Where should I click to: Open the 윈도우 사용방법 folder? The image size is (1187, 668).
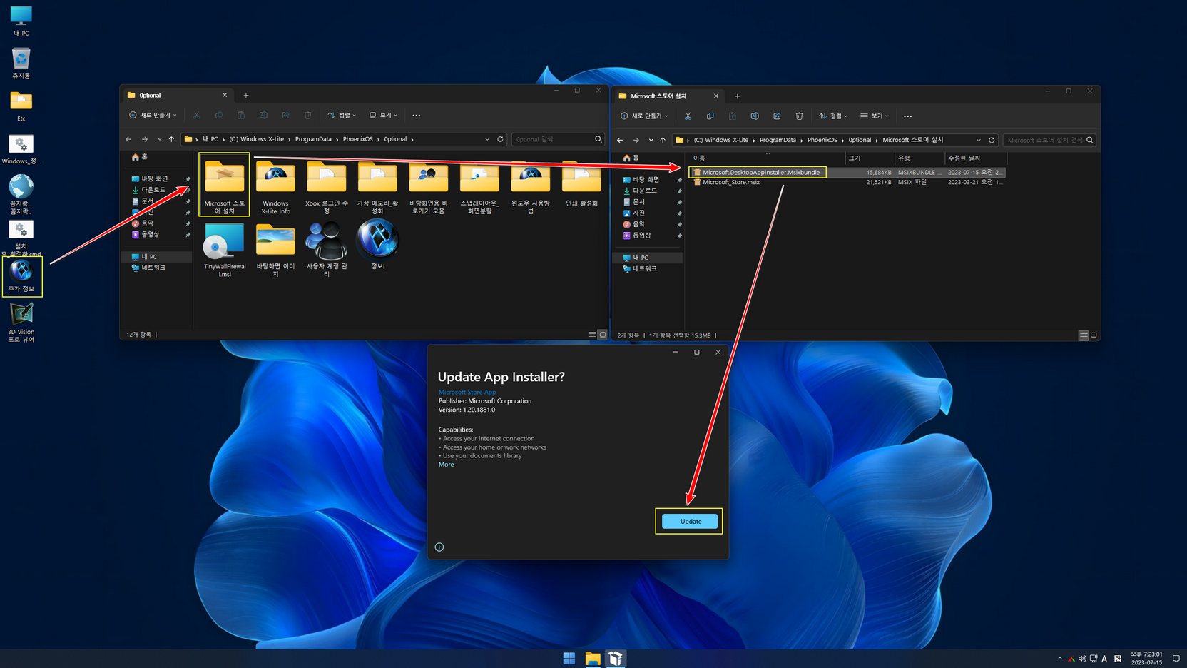(531, 186)
